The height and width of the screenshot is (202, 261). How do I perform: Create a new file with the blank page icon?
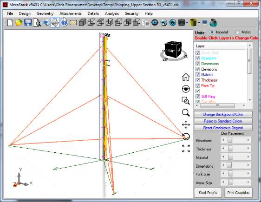10,22
